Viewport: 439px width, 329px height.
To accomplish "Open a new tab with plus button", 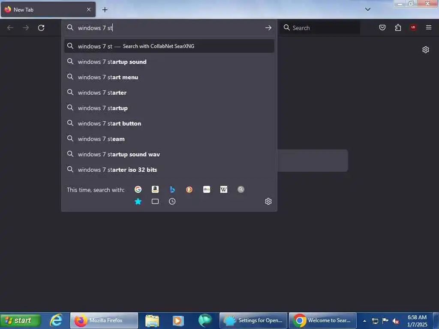I will click(105, 10).
